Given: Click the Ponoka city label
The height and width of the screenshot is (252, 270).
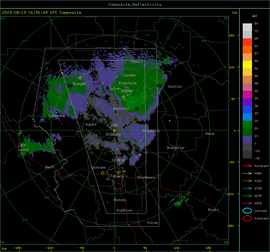Looking at the screenshot, I should [137, 62].
